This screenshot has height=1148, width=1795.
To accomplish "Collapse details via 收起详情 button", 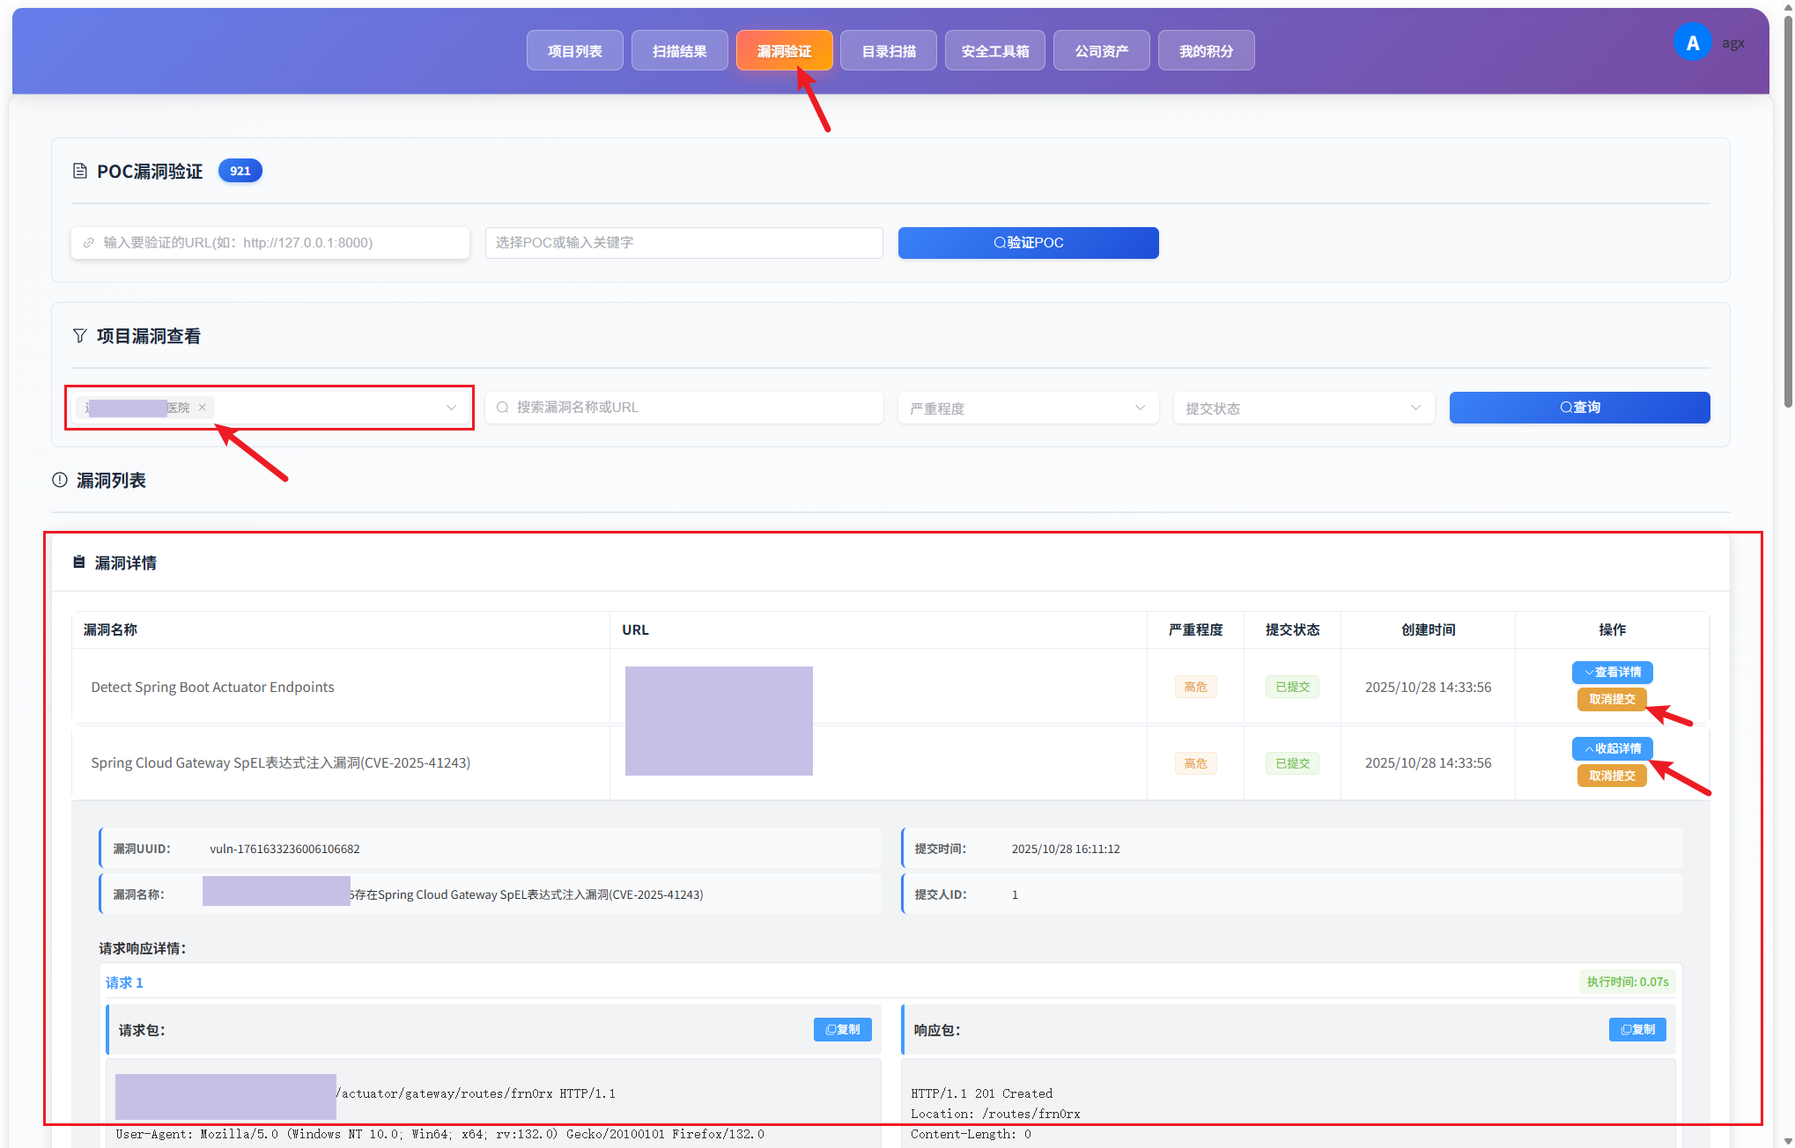I will [1612, 748].
